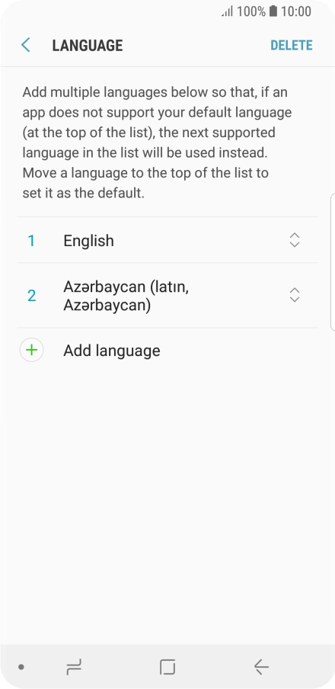Image resolution: width=335 pixels, height=689 pixels.
Task: Tap the 10:00 clock in status bar
Action: coord(296,11)
